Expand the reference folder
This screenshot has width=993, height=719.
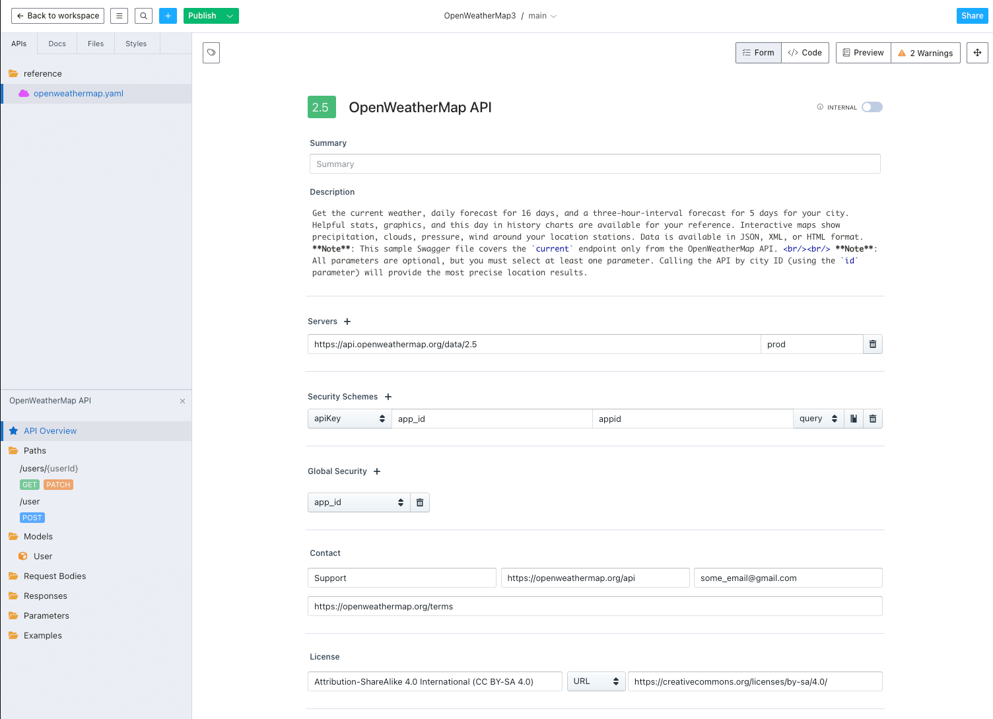click(96, 74)
